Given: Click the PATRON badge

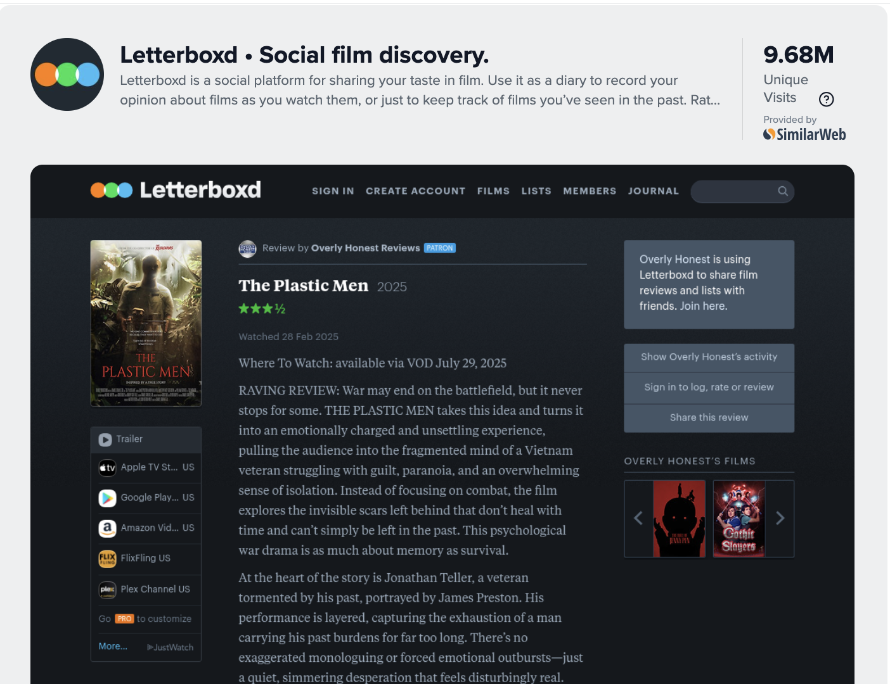Looking at the screenshot, I should [440, 248].
